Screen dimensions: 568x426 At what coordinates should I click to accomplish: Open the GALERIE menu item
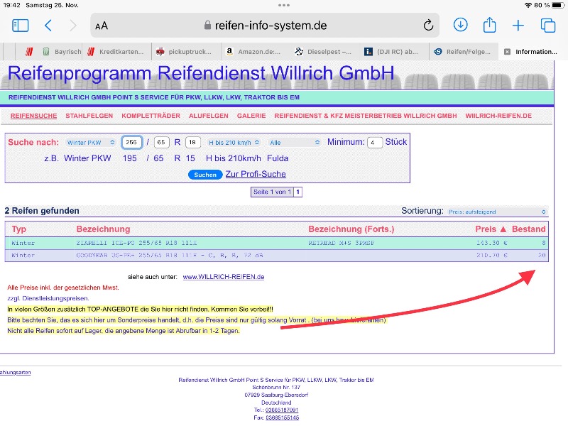click(x=251, y=116)
